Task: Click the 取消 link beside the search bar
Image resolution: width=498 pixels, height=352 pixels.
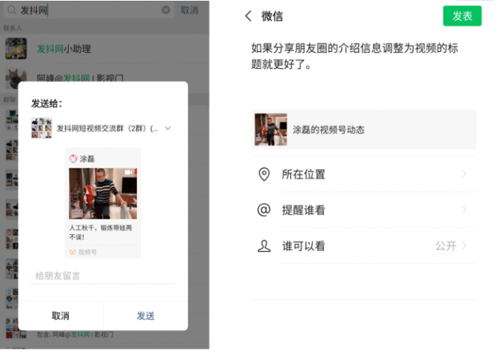Action: click(189, 10)
